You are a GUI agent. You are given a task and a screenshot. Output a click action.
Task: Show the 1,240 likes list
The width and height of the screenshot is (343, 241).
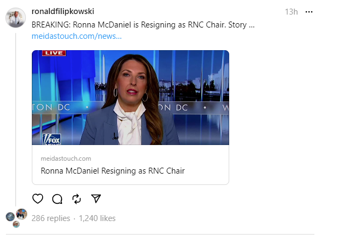97,218
